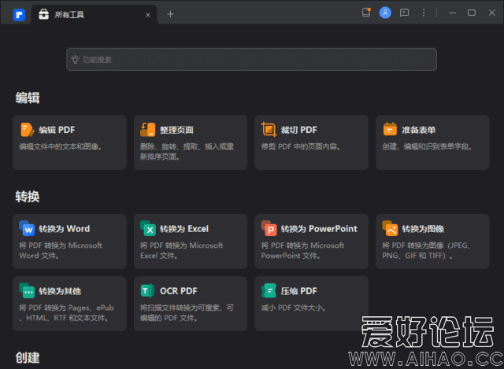Open the 转换为 Excel tool title

tap(184, 229)
